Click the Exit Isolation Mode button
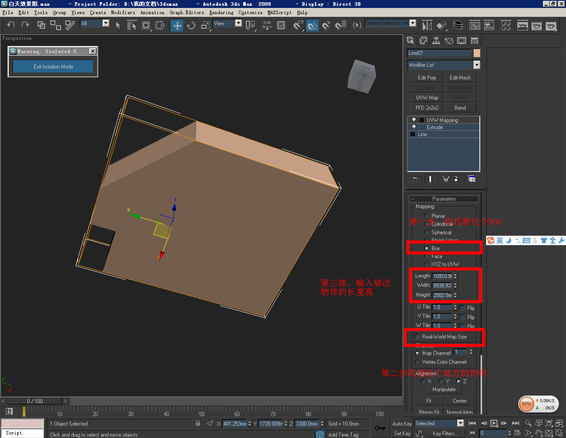This screenshot has width=566, height=438. 53,67
